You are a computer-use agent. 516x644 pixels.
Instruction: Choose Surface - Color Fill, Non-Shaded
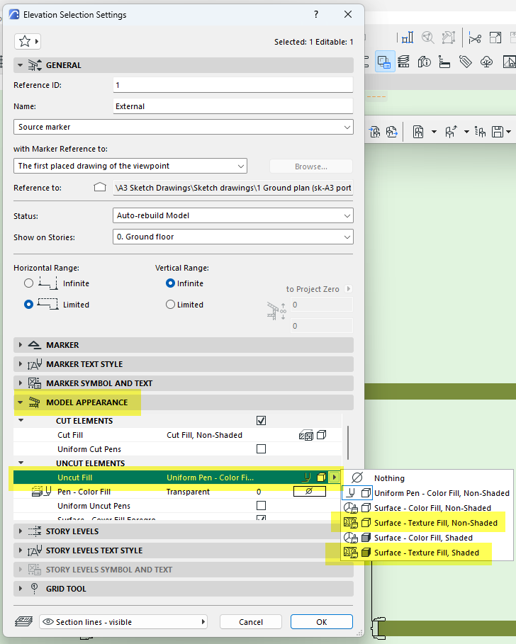click(x=427, y=508)
